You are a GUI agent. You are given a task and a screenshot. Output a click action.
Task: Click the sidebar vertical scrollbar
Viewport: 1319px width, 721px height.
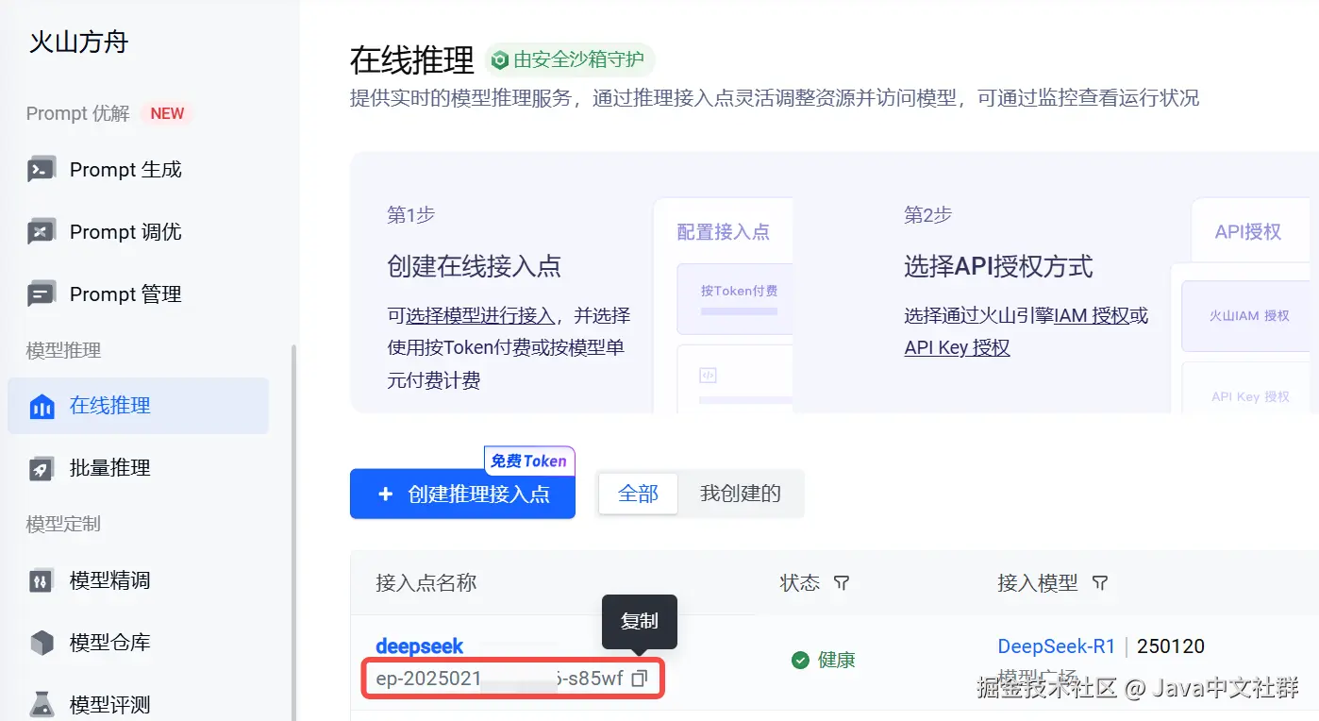293,528
